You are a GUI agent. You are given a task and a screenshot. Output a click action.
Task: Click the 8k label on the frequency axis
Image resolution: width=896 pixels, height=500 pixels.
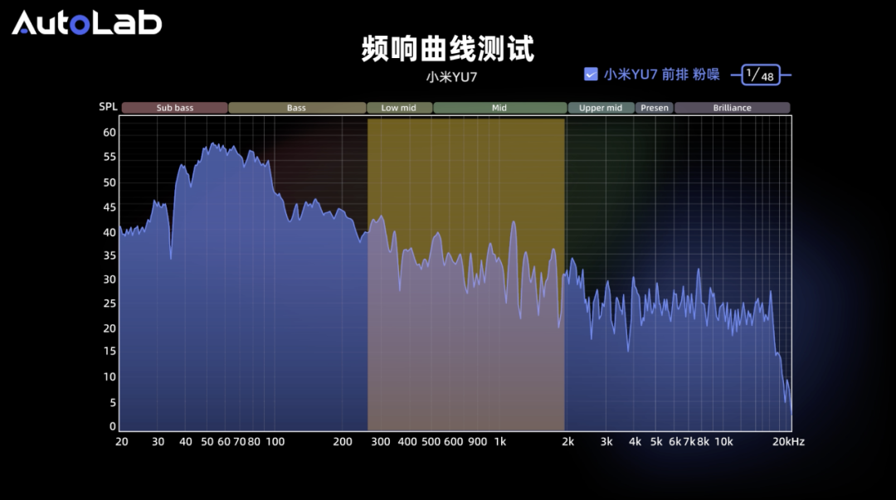(x=704, y=442)
